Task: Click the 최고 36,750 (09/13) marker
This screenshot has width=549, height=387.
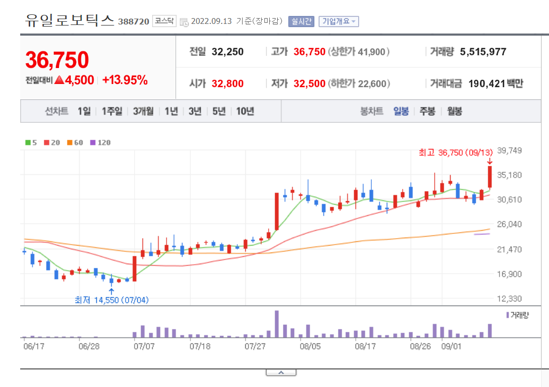Action: coord(455,153)
